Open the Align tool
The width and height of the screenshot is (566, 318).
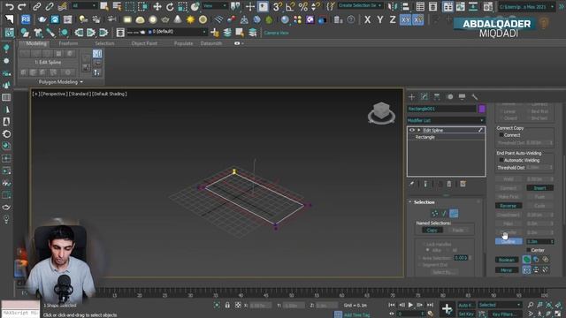pyautogui.click(x=406, y=6)
